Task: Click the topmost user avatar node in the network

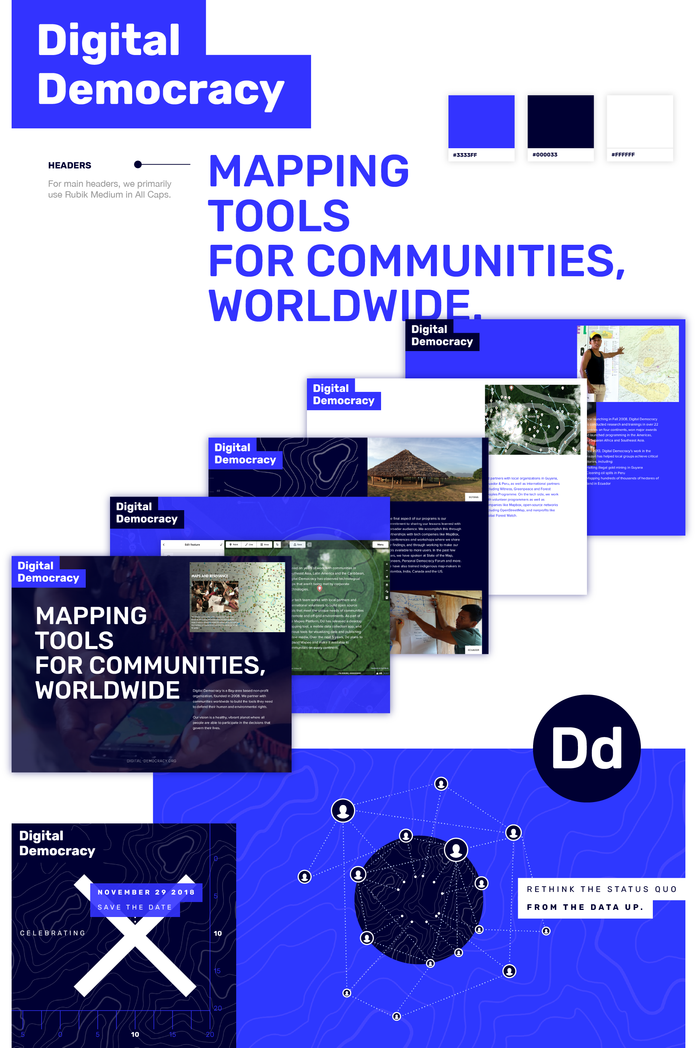Action: pos(441,783)
